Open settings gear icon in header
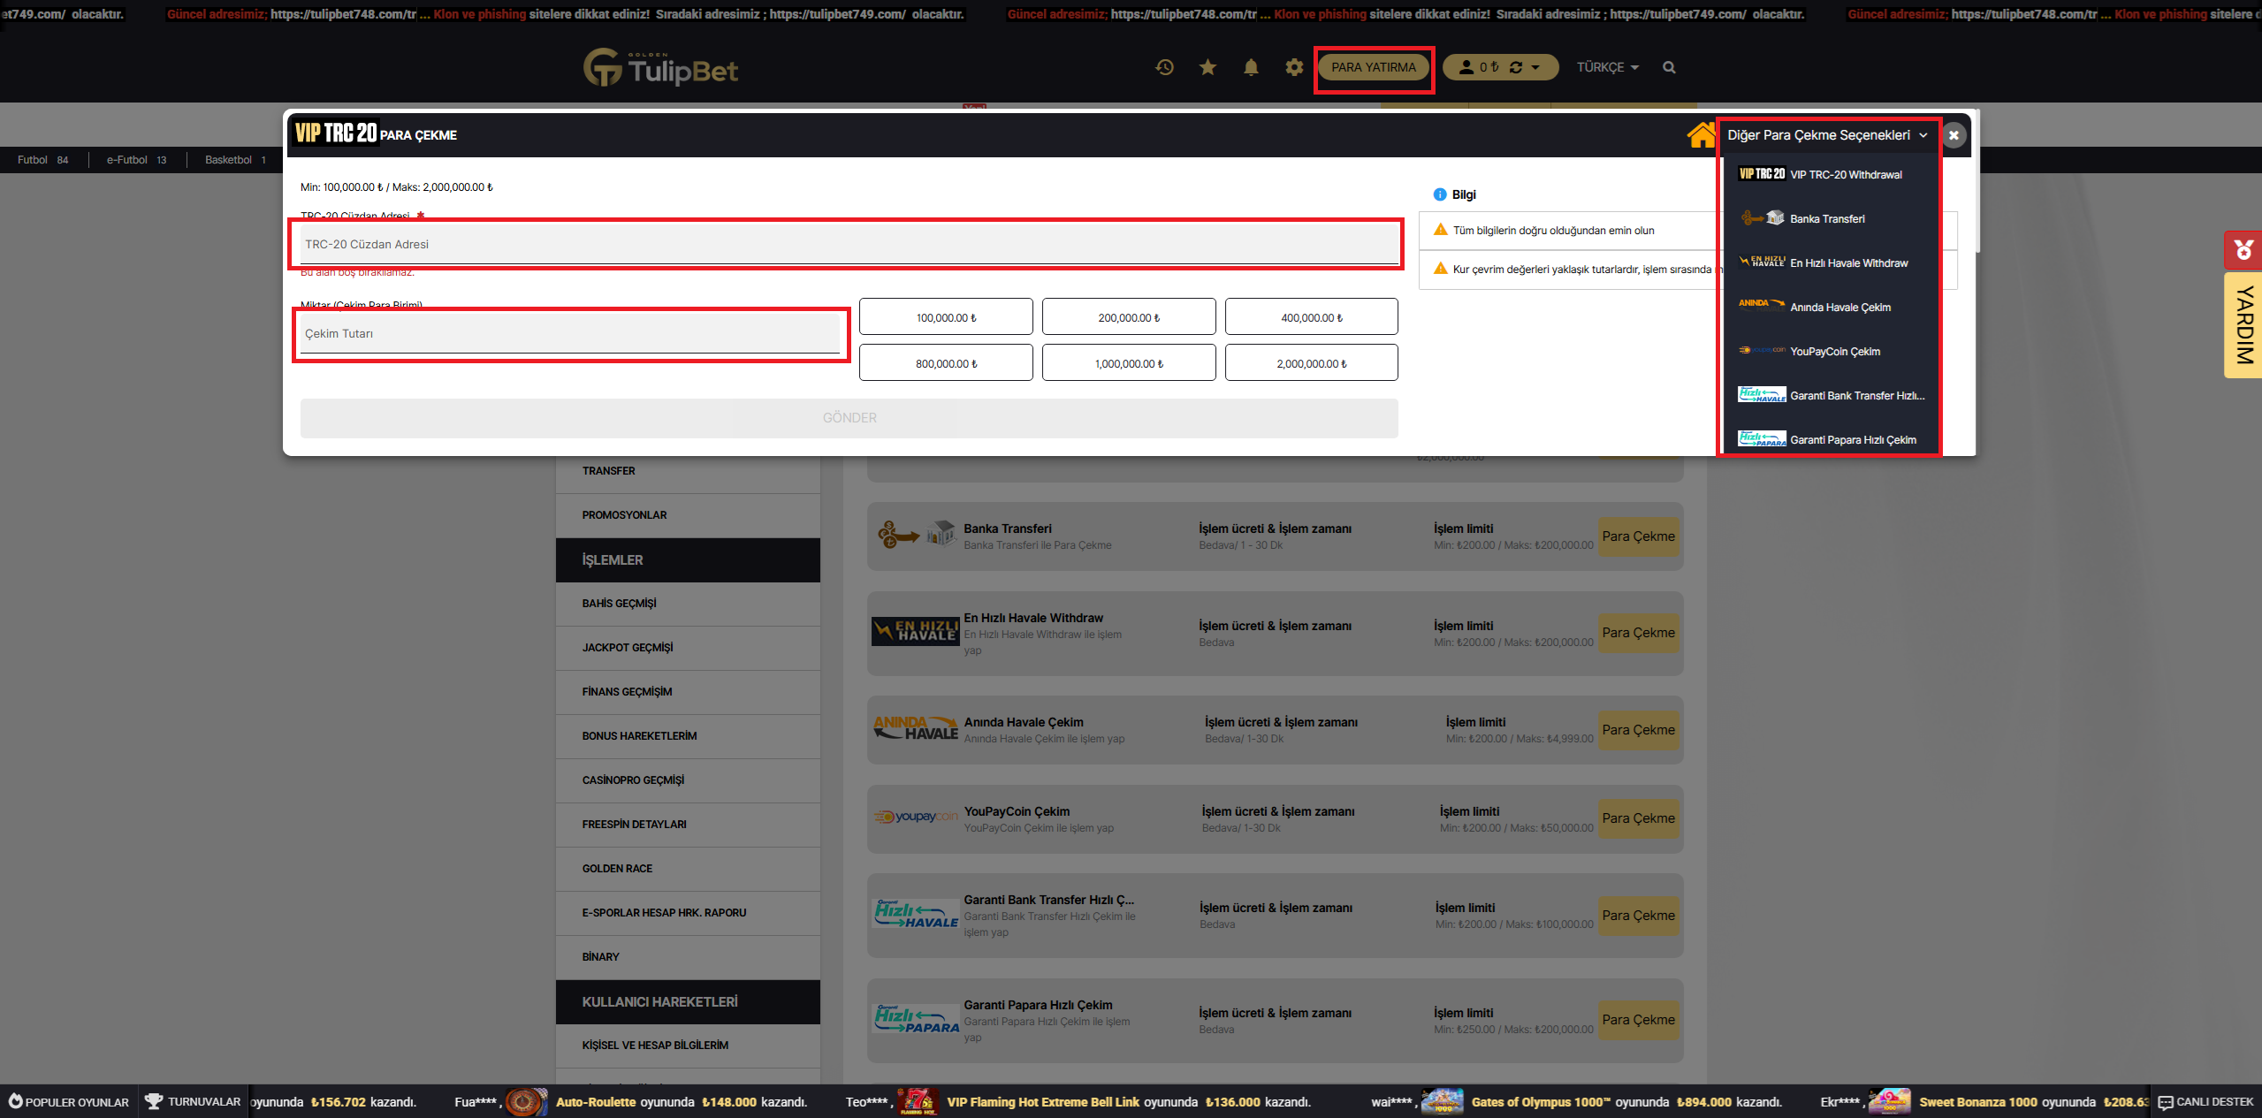This screenshot has width=2262, height=1118. pyautogui.click(x=1294, y=67)
